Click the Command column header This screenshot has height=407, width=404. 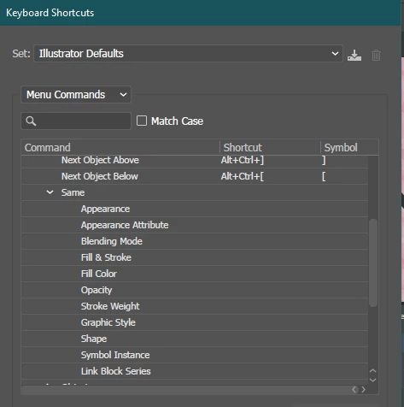[120, 147]
